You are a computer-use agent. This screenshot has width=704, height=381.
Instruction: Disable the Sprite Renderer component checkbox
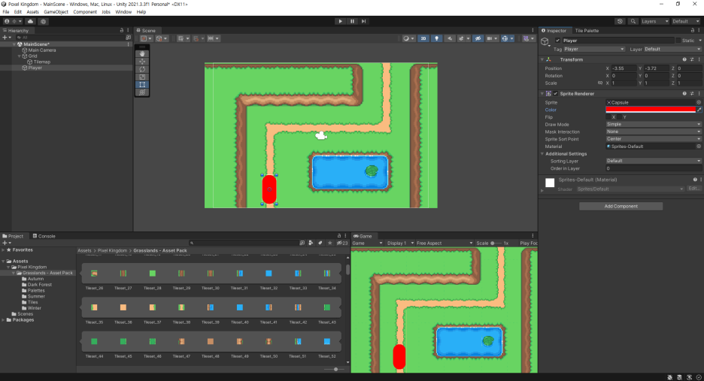pos(555,94)
